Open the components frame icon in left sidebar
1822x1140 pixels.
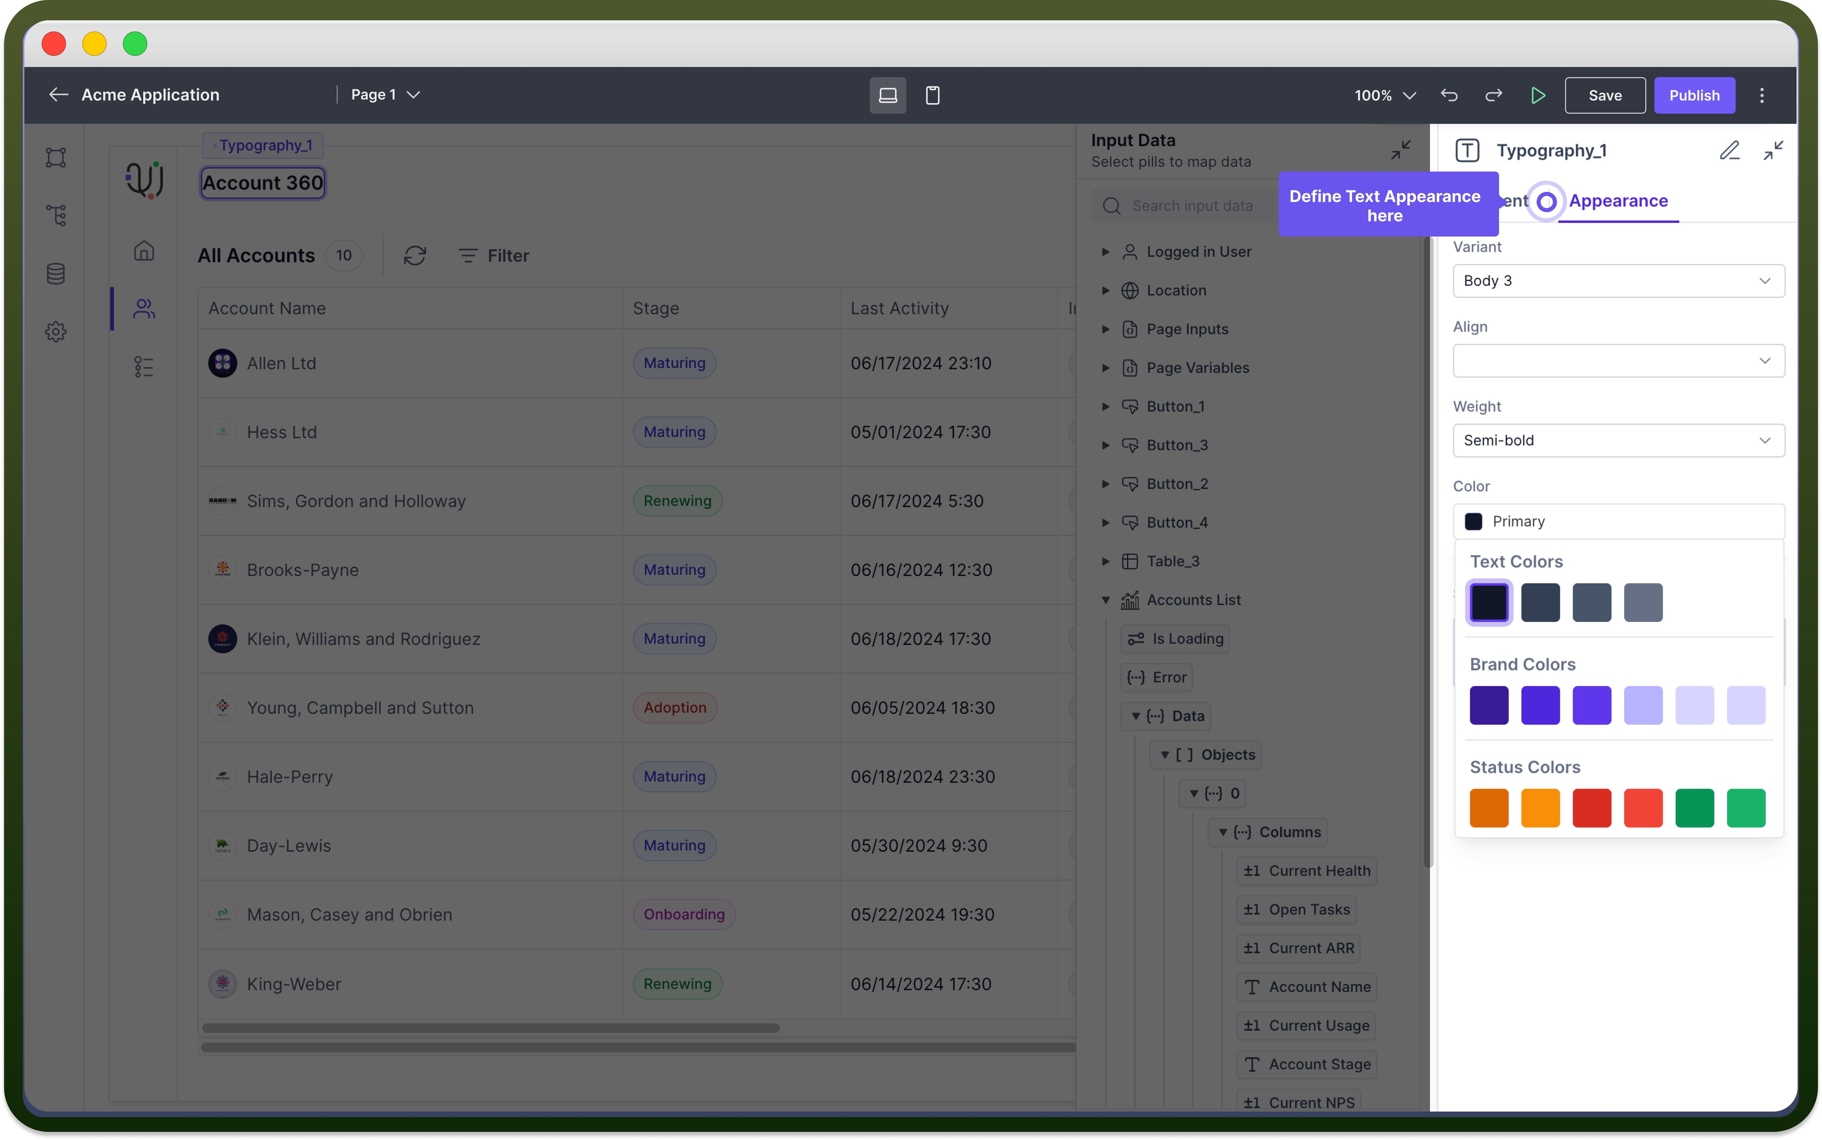[x=56, y=158]
